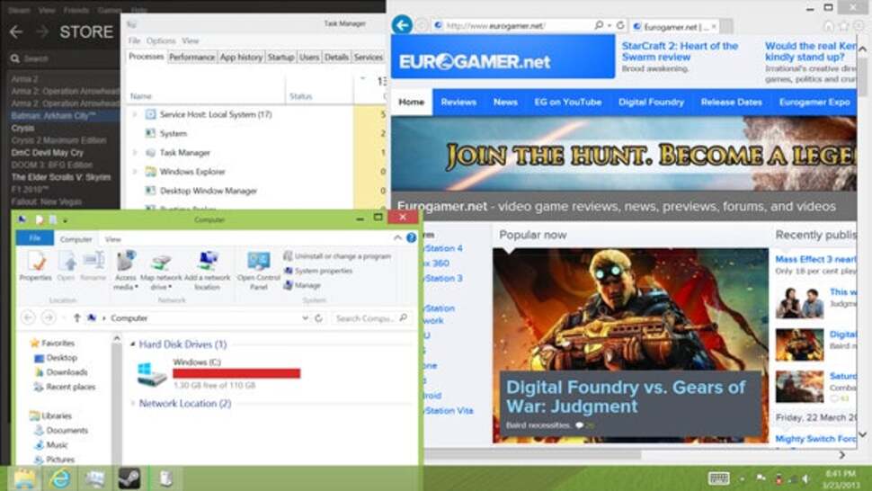Screen dimensions: 872x491
Task: Switch to Users tab in Task Manager
Action: coord(309,58)
